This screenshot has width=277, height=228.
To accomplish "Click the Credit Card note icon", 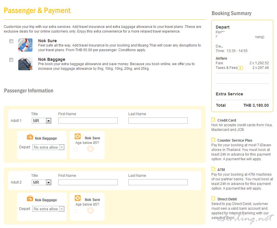I will (x=213, y=120).
